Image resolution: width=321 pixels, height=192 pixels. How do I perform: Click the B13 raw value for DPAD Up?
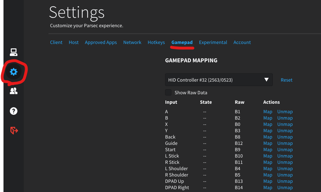pyautogui.click(x=239, y=181)
